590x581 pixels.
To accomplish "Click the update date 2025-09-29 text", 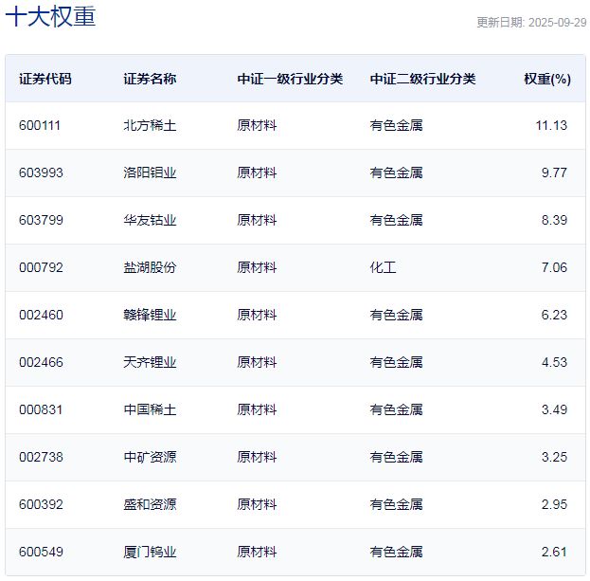I will click(530, 22).
